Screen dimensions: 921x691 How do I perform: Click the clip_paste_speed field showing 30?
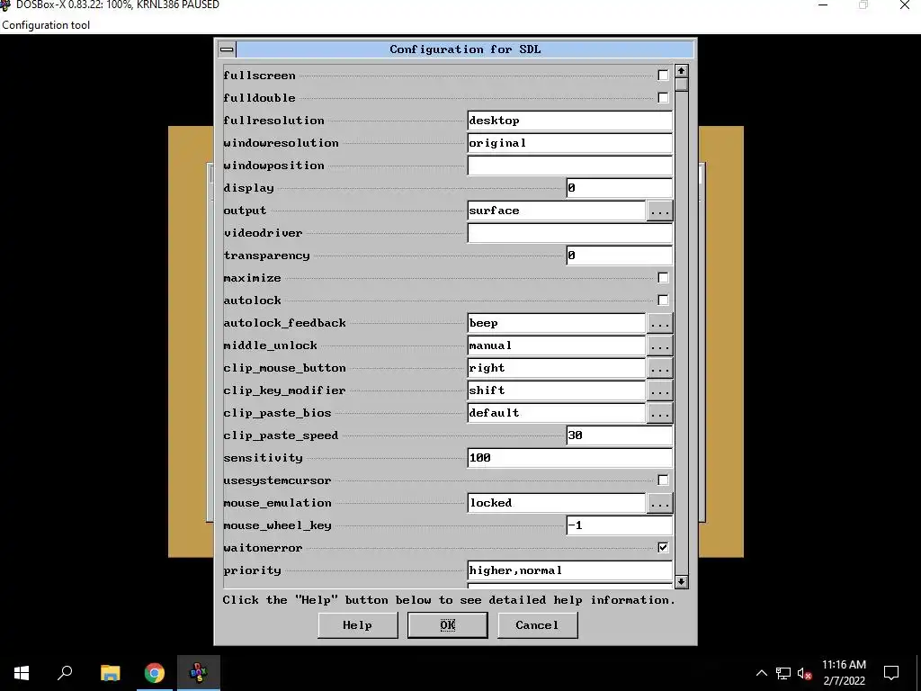click(619, 435)
